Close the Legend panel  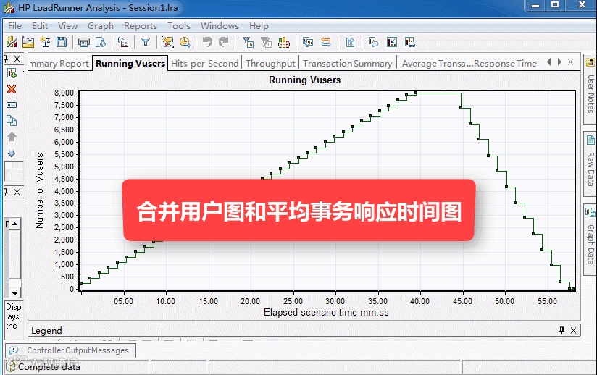(x=573, y=330)
